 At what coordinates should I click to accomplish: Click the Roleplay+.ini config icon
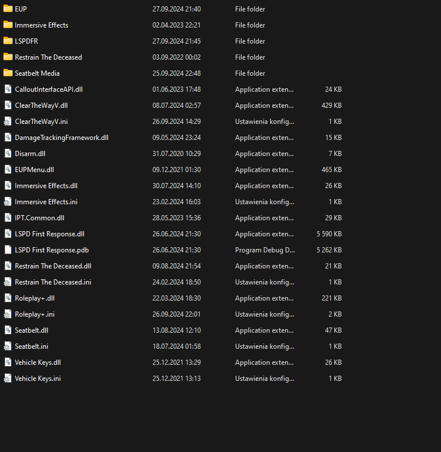[8, 314]
